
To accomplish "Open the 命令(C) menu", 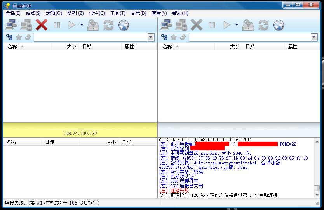I will click(x=97, y=13).
